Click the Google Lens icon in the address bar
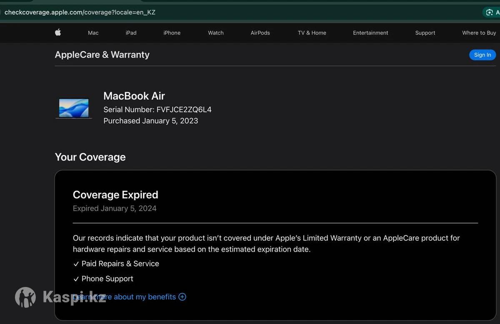The height and width of the screenshot is (324, 500). coord(489,12)
